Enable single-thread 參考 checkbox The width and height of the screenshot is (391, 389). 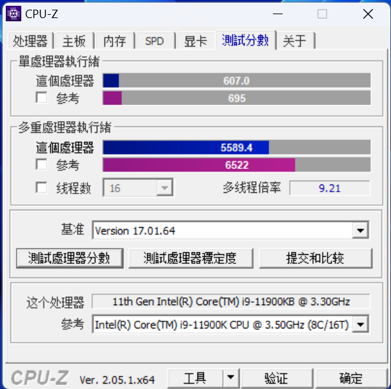pos(41,97)
